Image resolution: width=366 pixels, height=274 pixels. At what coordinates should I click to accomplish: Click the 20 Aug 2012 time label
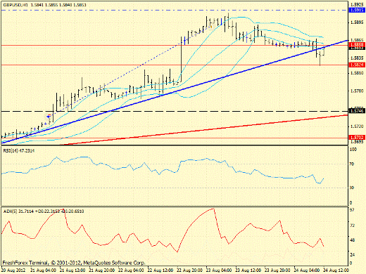coord(13,270)
